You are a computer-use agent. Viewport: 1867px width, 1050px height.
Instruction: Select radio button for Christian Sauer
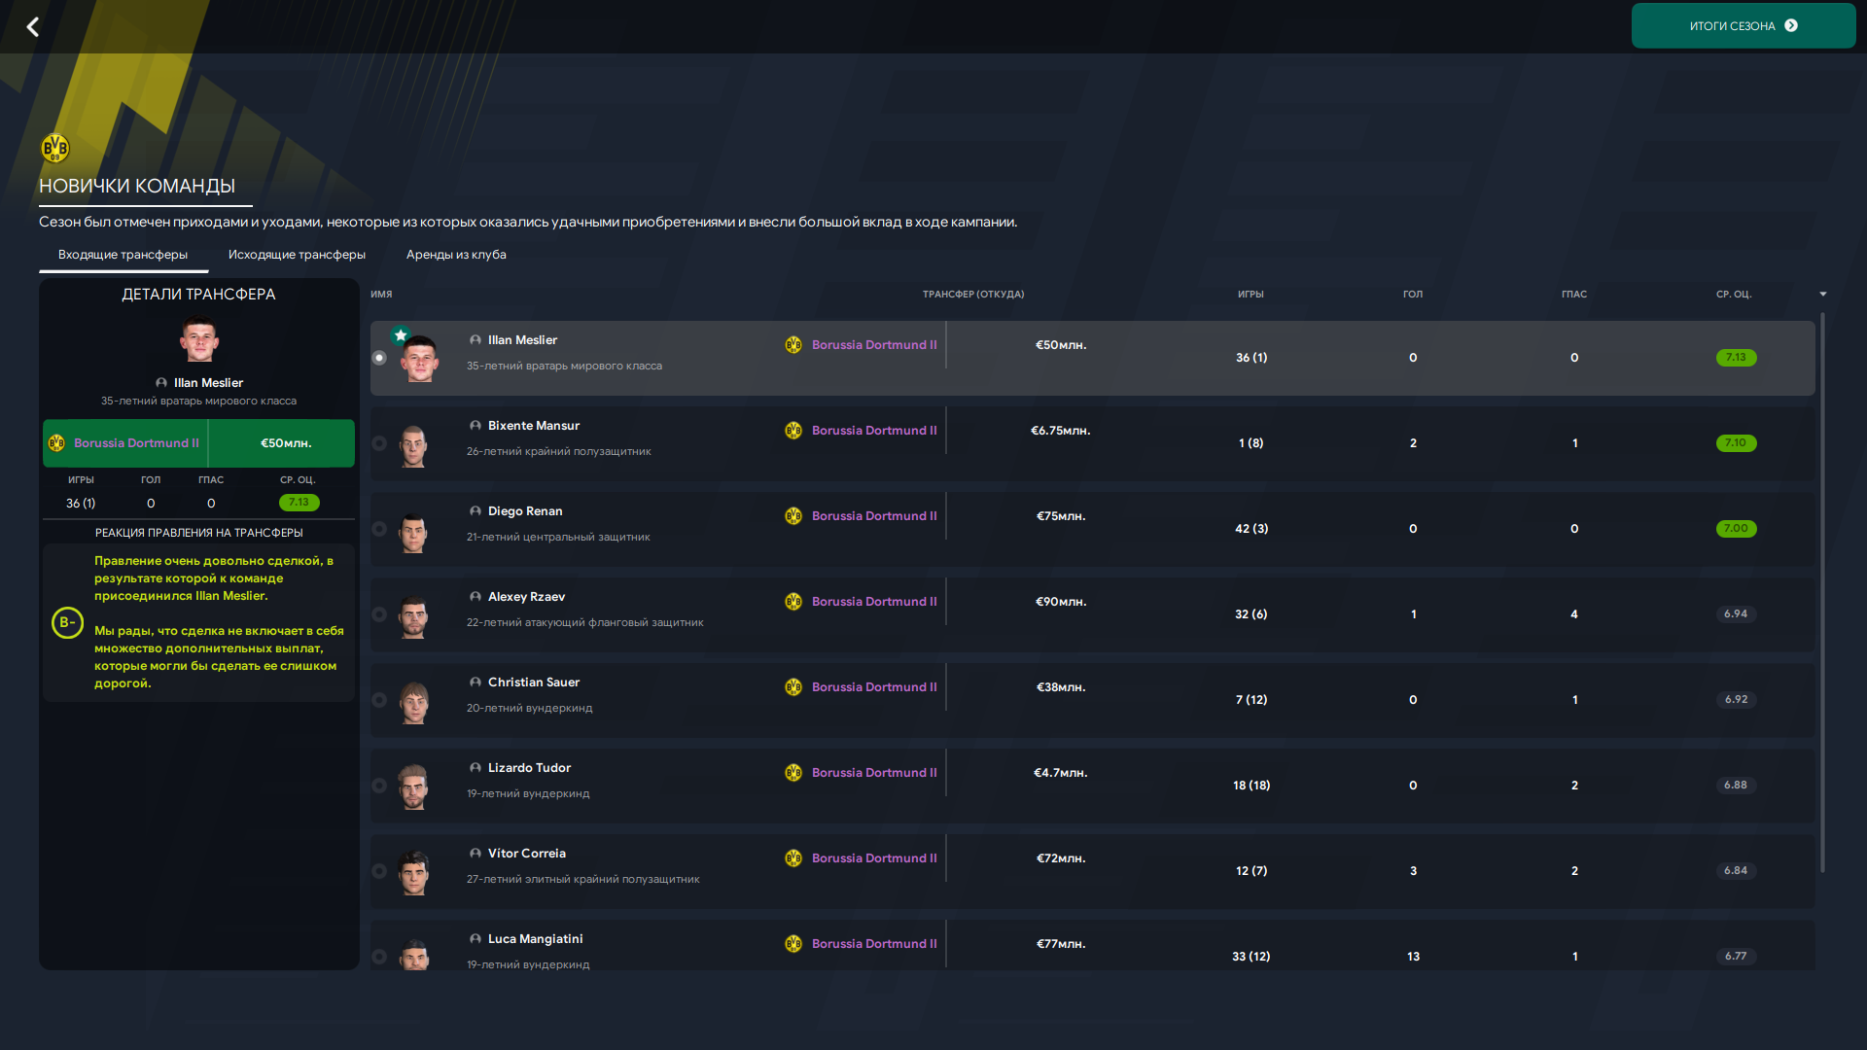[x=379, y=700]
